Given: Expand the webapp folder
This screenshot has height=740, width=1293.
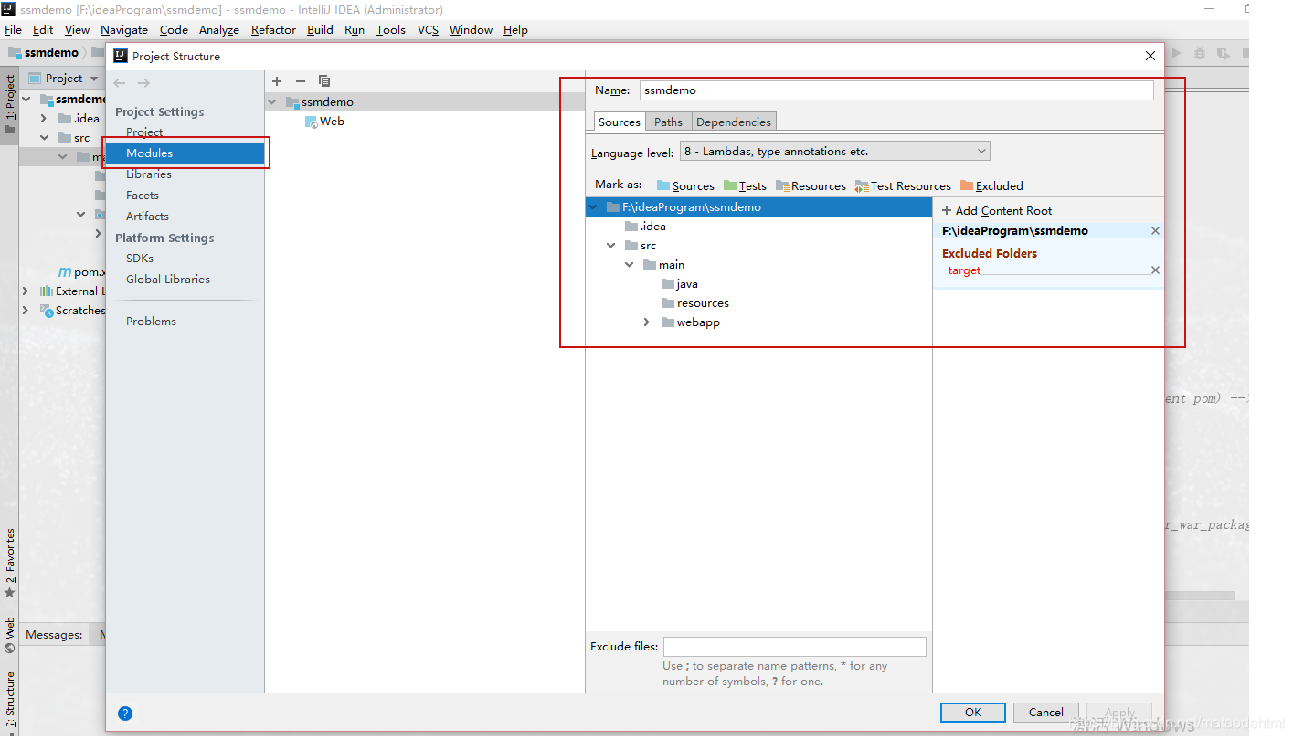Looking at the screenshot, I should [647, 322].
